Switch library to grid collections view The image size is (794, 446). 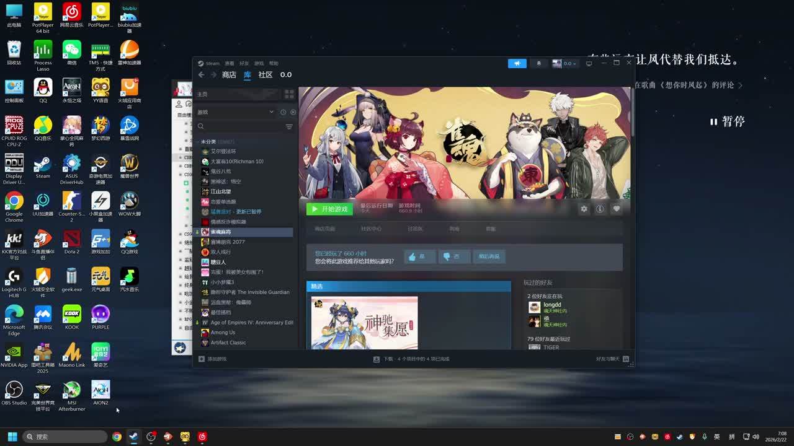coord(289,94)
